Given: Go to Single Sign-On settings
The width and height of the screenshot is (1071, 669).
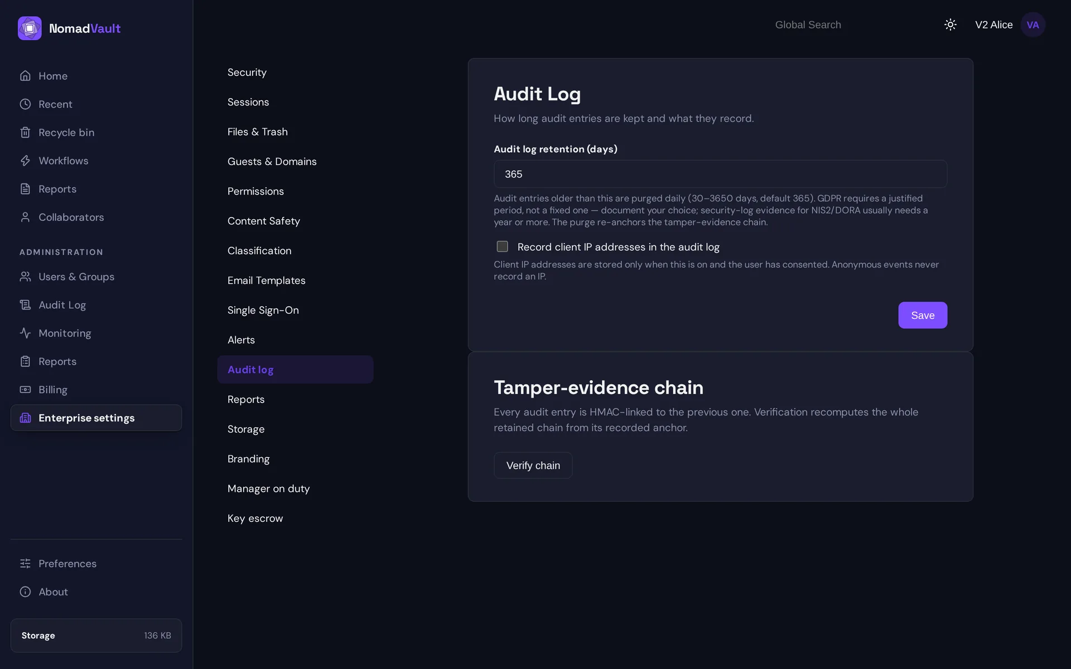Looking at the screenshot, I should coord(295,310).
